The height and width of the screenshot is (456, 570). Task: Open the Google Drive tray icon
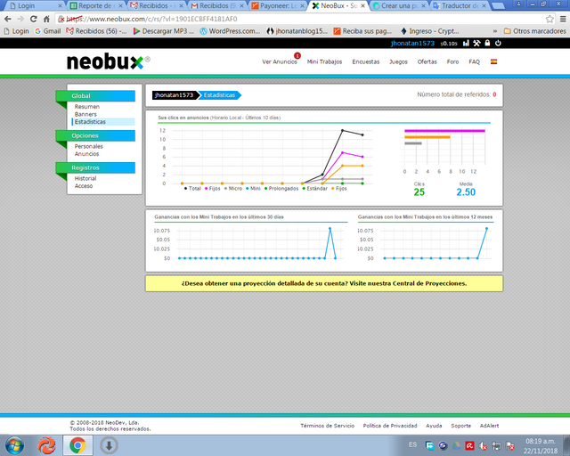pos(456,446)
